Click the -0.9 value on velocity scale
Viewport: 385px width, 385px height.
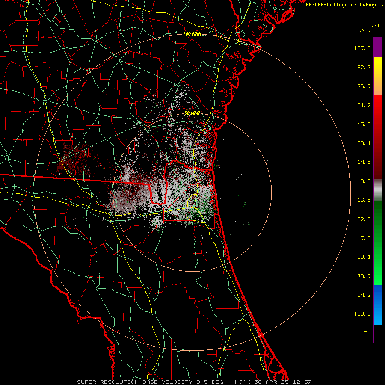pyautogui.click(x=364, y=181)
